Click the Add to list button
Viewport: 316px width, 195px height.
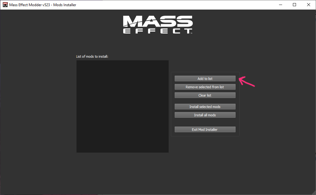205,79
